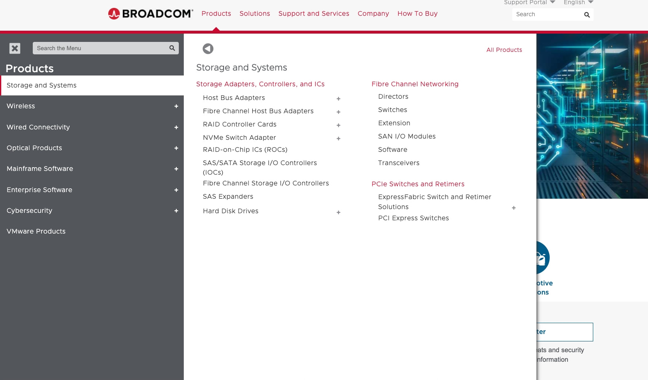This screenshot has height=380, width=648.
Task: Expand Fibre Channel Host Bus Adapters plus
Action: coord(339,112)
